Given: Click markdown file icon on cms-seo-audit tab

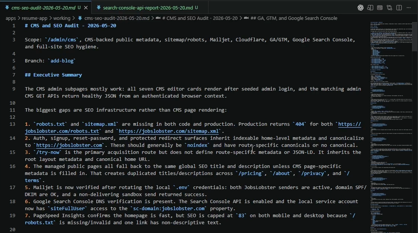Looking at the screenshot, I should tap(7, 7).
